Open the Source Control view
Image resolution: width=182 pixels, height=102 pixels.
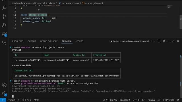click(x=4, y=16)
